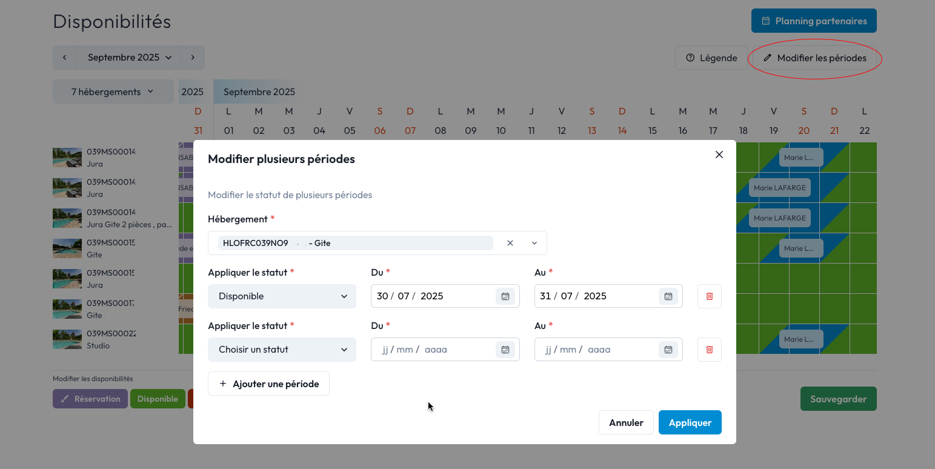Image resolution: width=935 pixels, height=469 pixels.
Task: Open the Disponible status dropdown
Action: [282, 296]
